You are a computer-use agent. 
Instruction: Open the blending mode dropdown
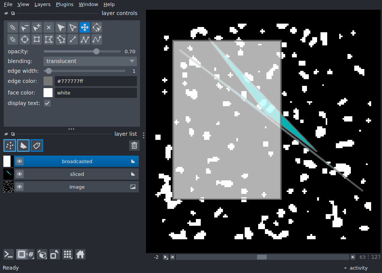(x=90, y=61)
